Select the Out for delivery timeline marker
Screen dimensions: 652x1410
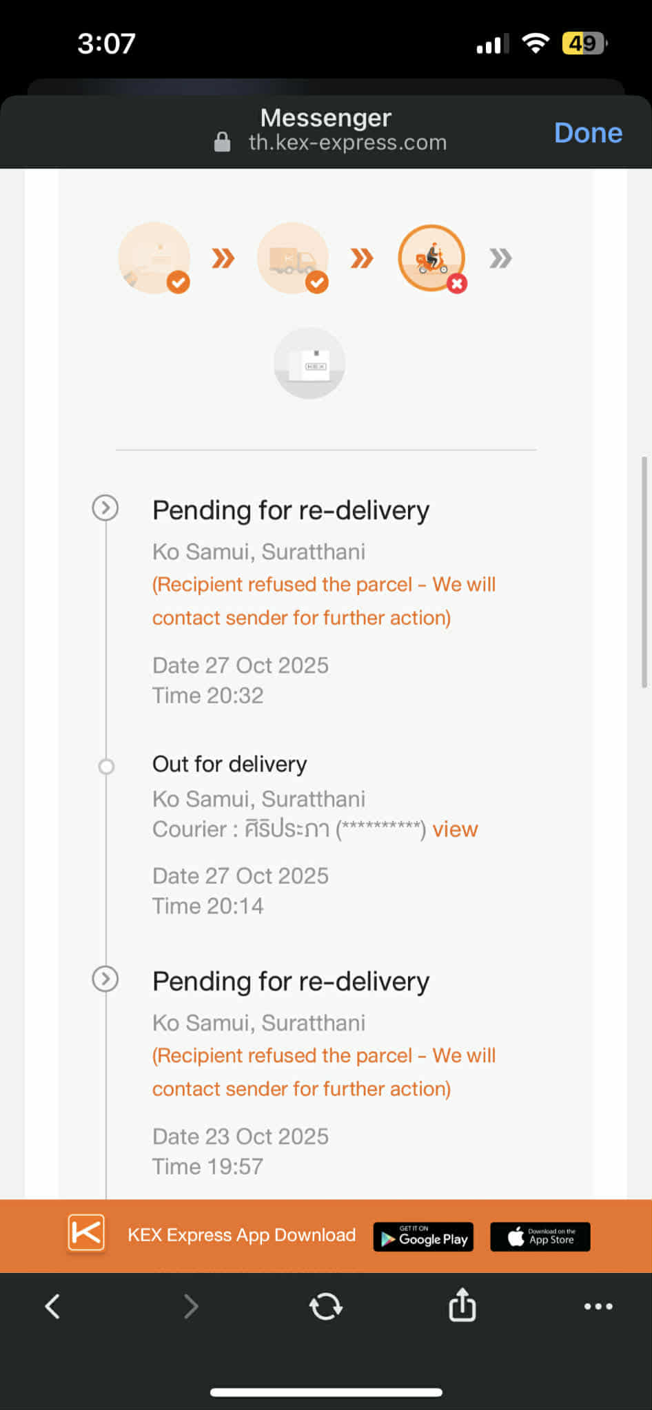(106, 766)
